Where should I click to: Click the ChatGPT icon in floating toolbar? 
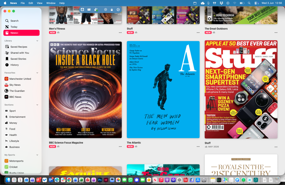click(x=105, y=10)
